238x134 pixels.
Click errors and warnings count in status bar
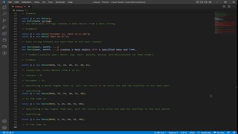pyautogui.click(x=8, y=133)
